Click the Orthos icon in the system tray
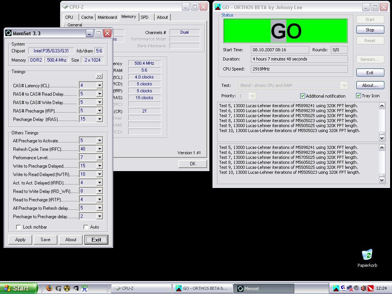 pyautogui.click(x=336, y=288)
